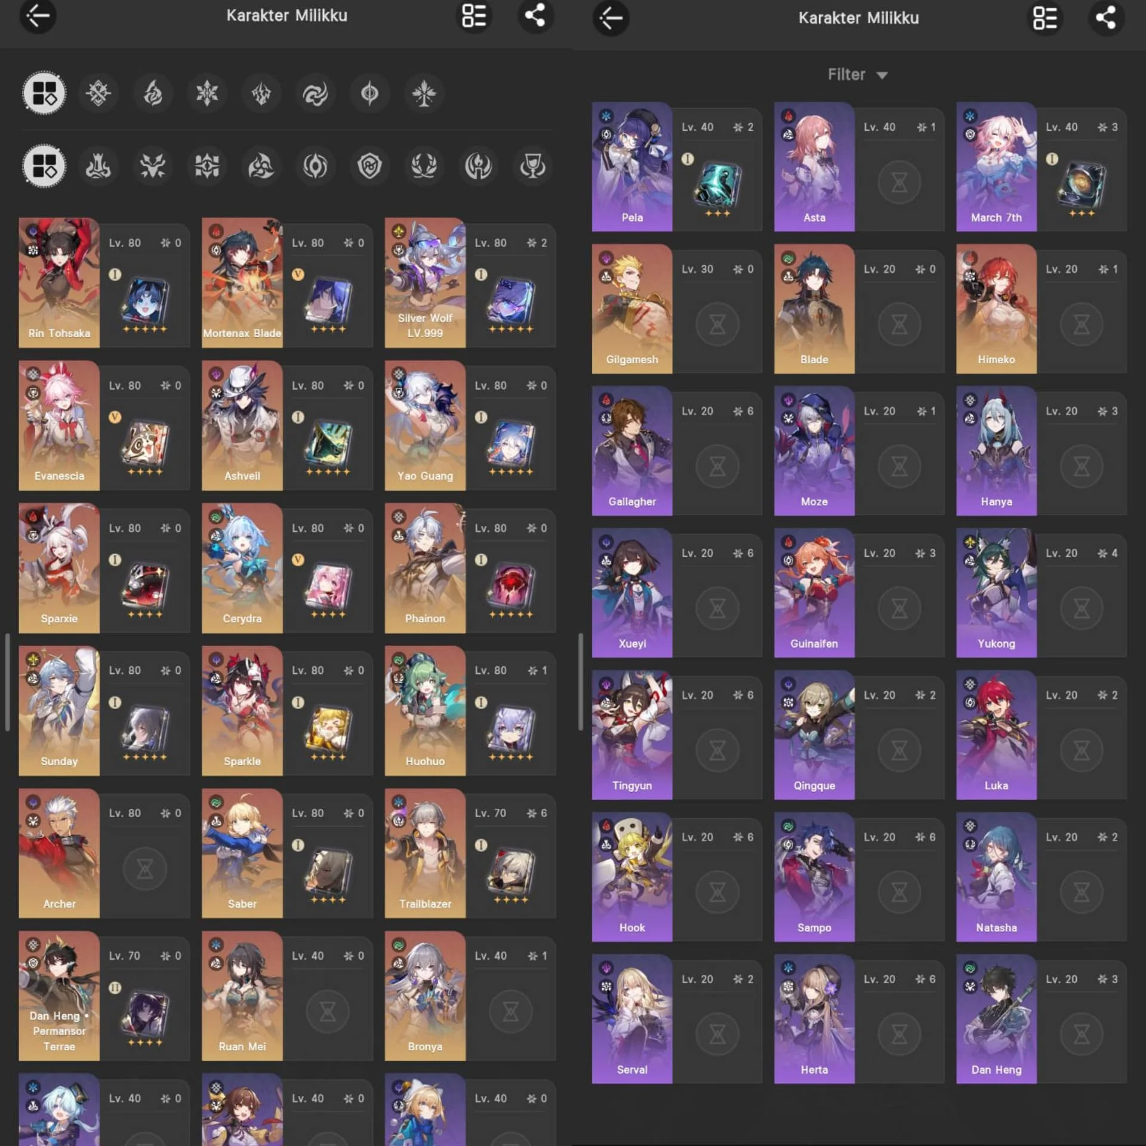Select the Ice element filter icon
Screen dimensions: 1146x1146
(207, 94)
